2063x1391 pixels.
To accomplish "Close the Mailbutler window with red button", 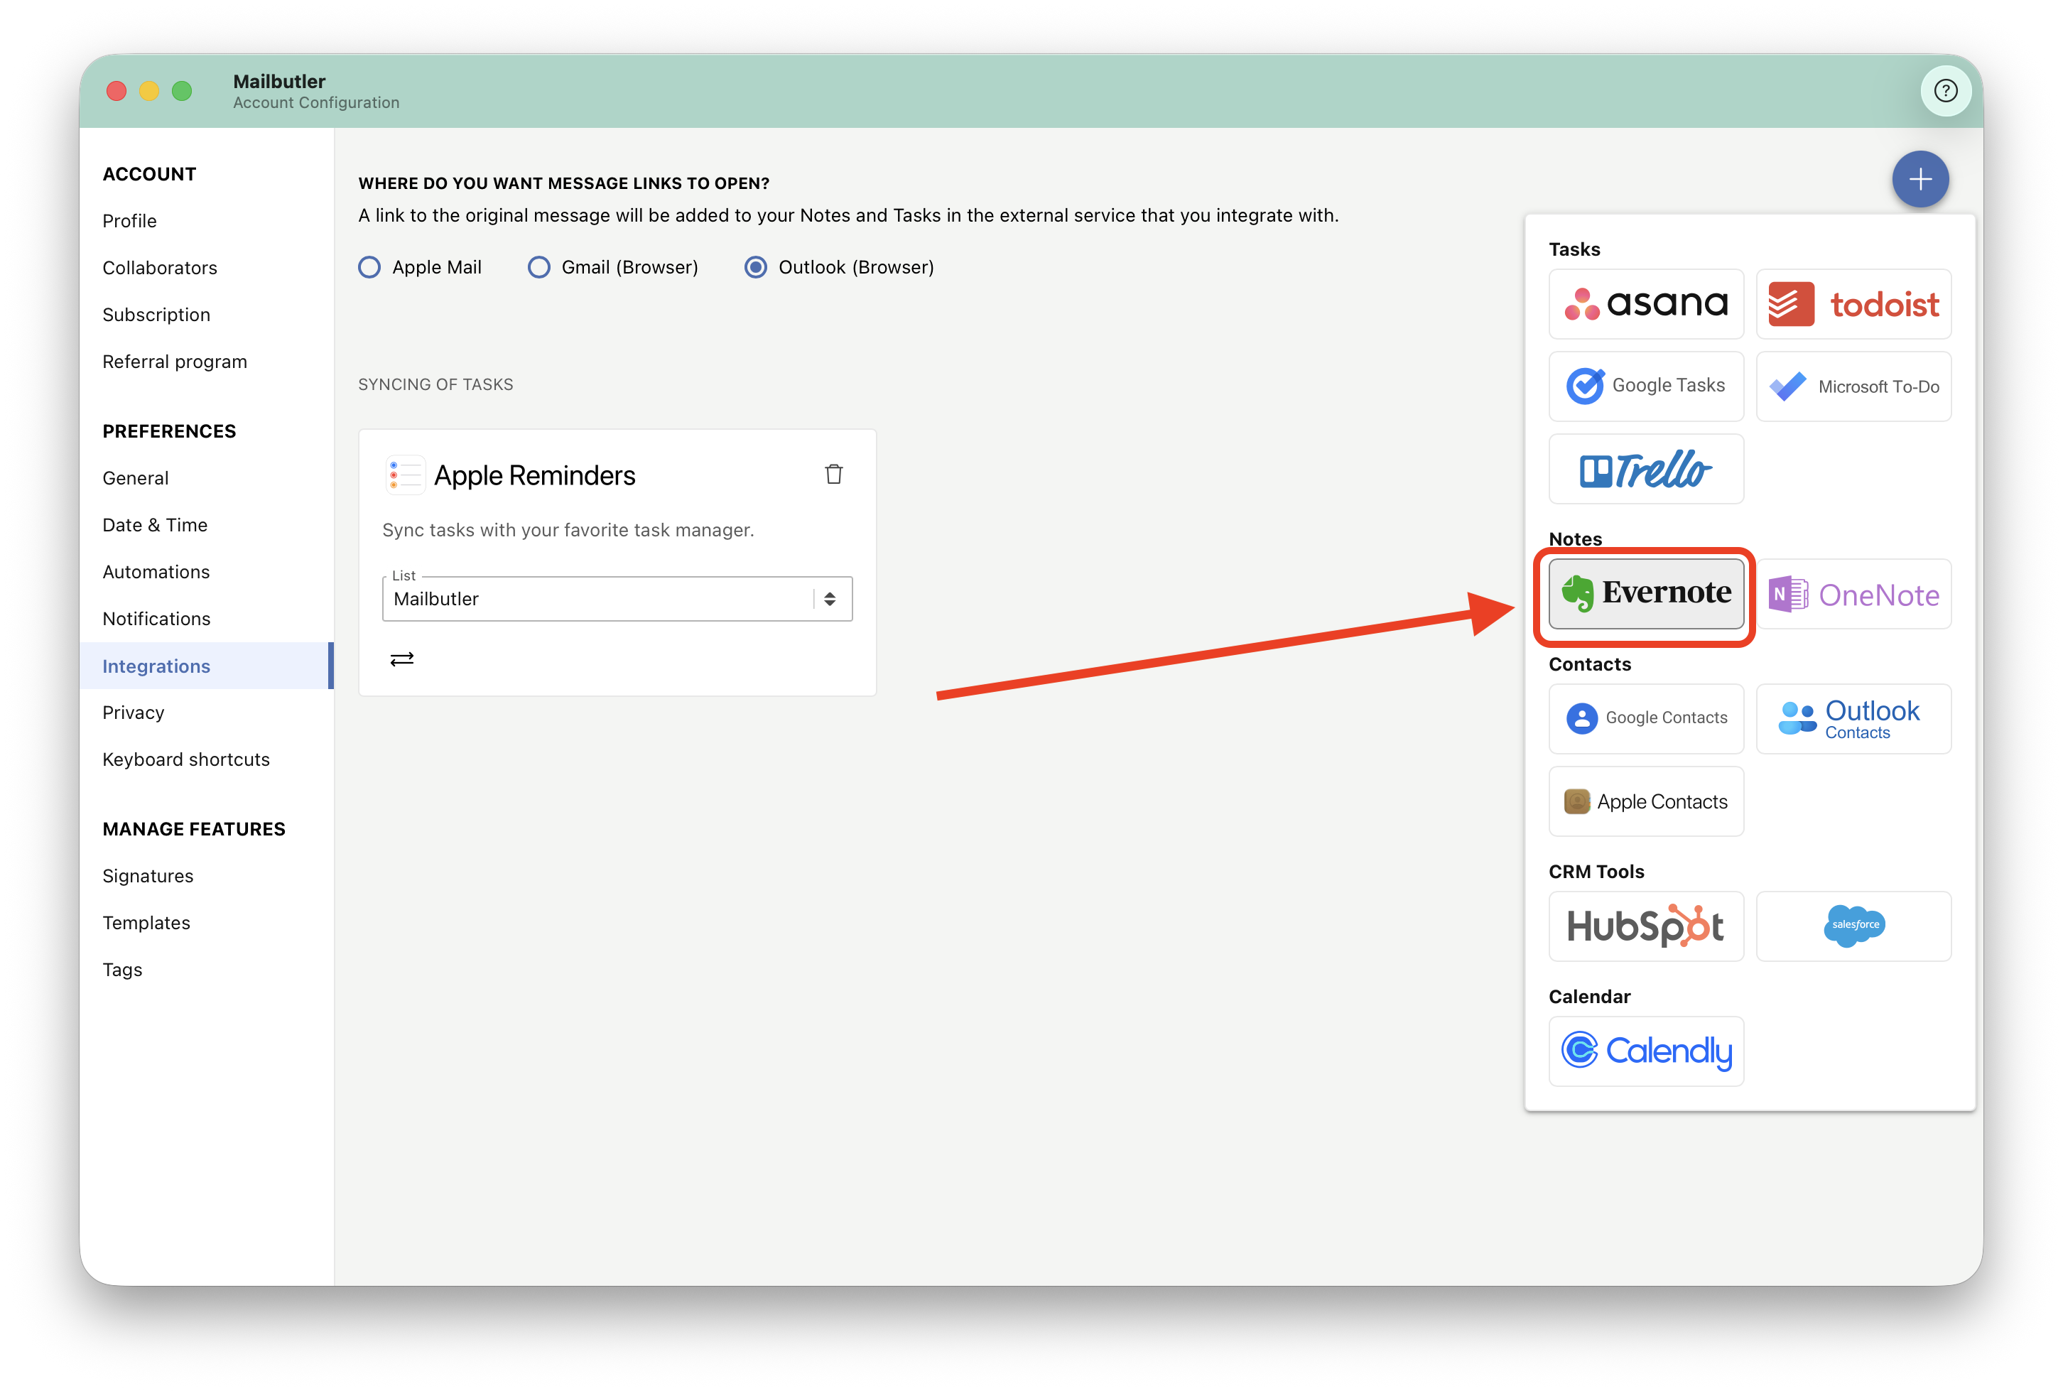I will click(117, 90).
